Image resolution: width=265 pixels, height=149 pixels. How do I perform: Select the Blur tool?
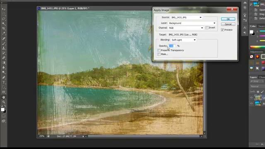[4, 67]
